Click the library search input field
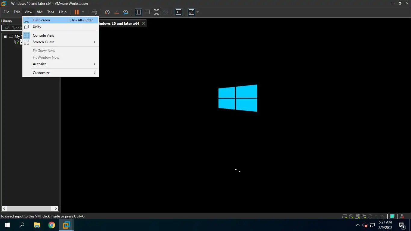This screenshot has height=231, width=411. coord(12,28)
